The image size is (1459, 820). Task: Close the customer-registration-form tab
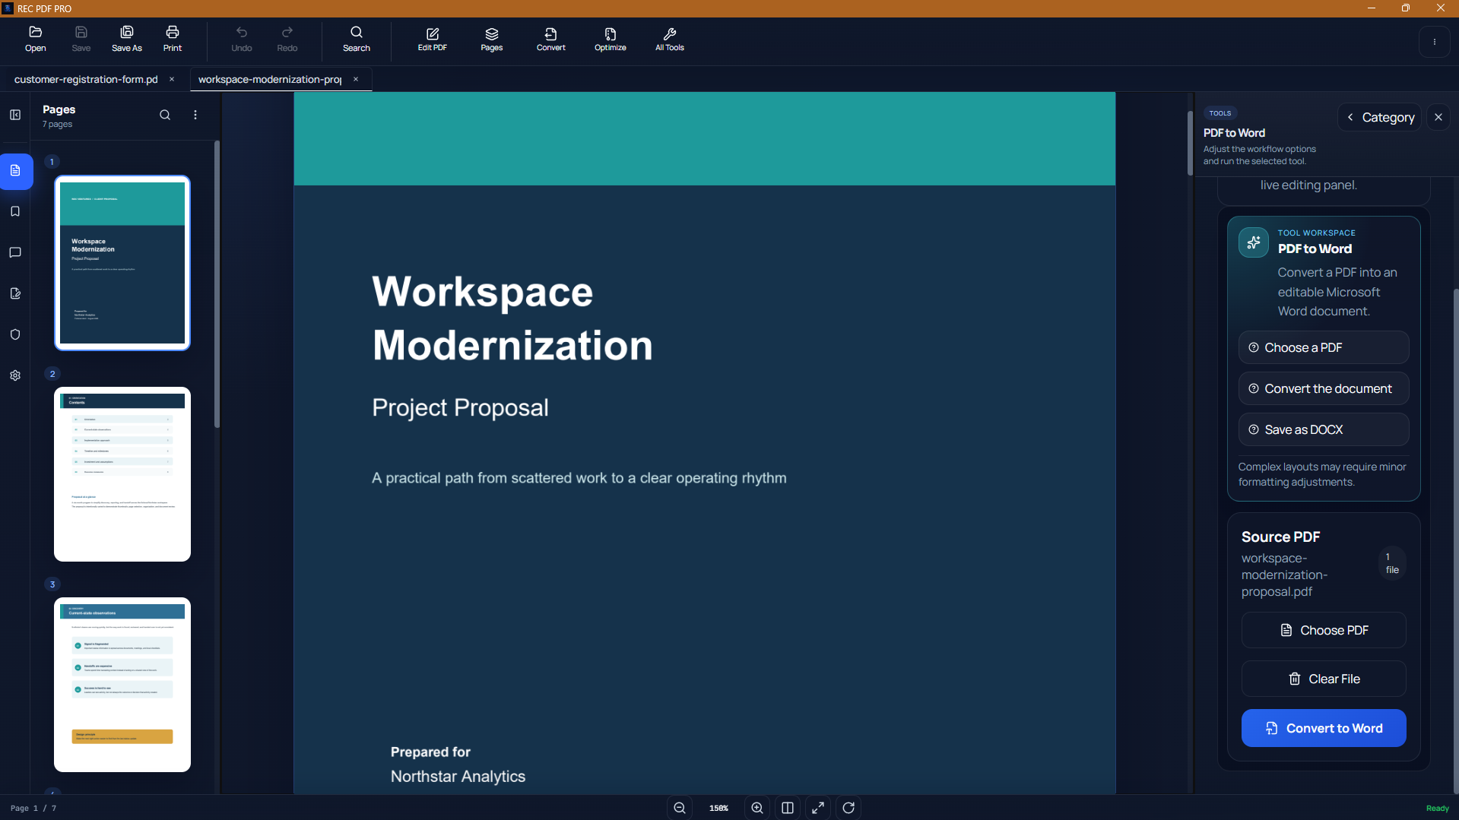click(172, 79)
